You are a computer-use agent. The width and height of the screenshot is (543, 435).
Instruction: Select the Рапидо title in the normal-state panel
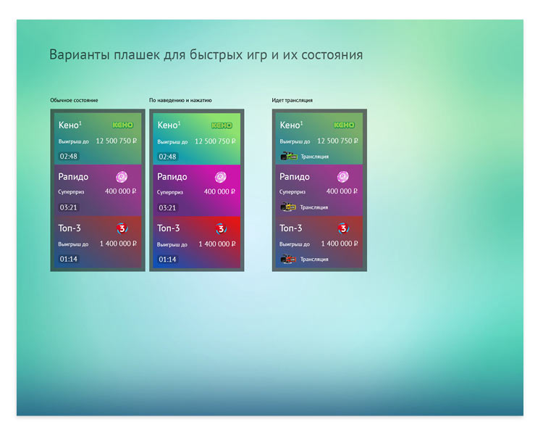point(73,177)
